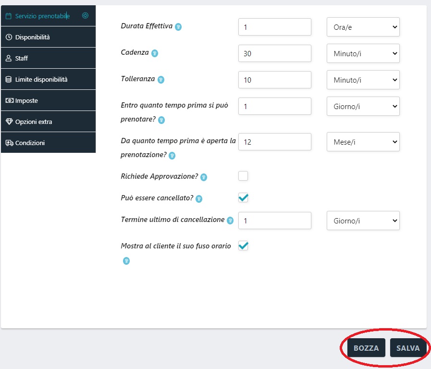Viewport: 431px width, 369px height.
Task: Click the Cadenza help tooltip icon
Action: (155, 53)
